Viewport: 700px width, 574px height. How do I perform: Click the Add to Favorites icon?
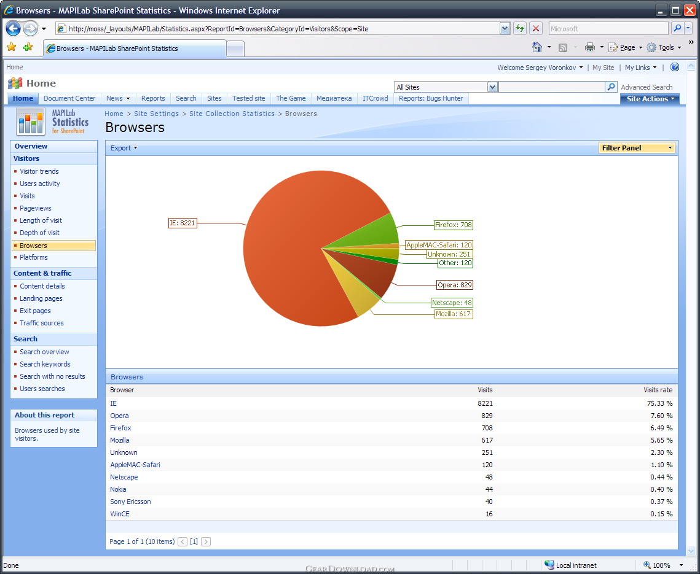point(28,47)
